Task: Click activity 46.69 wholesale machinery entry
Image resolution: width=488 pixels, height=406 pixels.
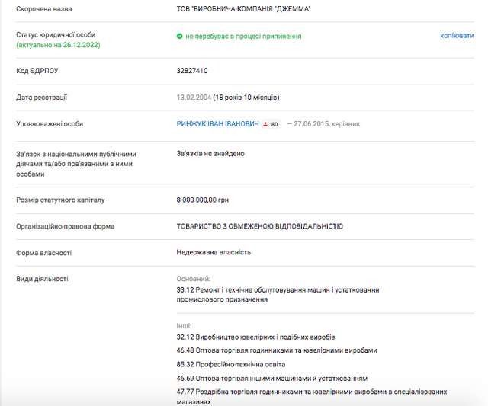Action: [272, 378]
